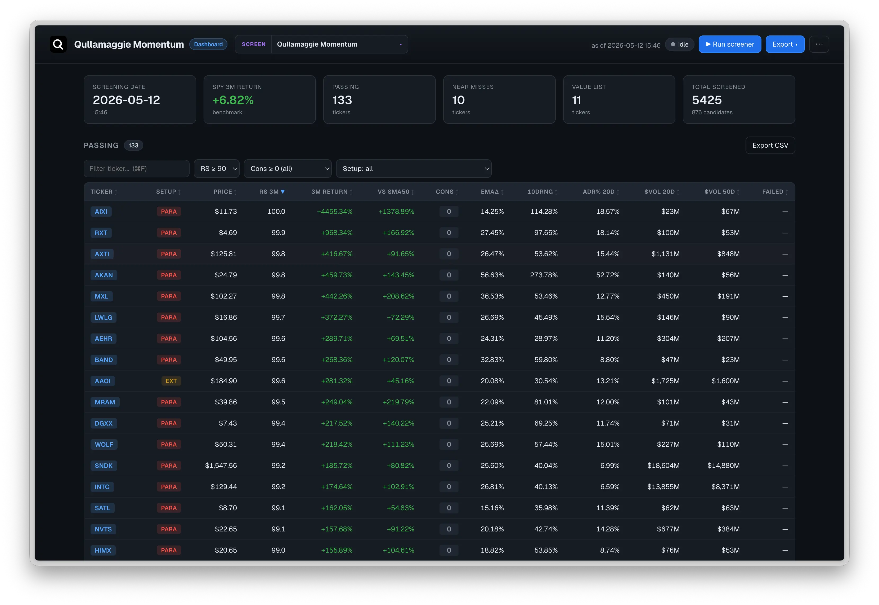Viewport: 879px width, 605px height.
Task: Select the Value List 11 tickers card
Action: pyautogui.click(x=619, y=100)
